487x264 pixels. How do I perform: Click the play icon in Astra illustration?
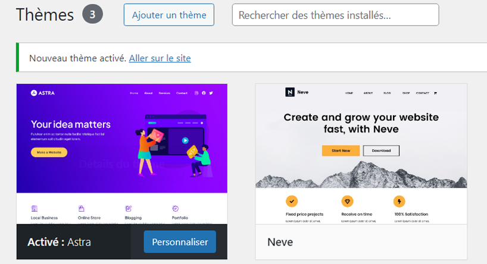(185, 140)
